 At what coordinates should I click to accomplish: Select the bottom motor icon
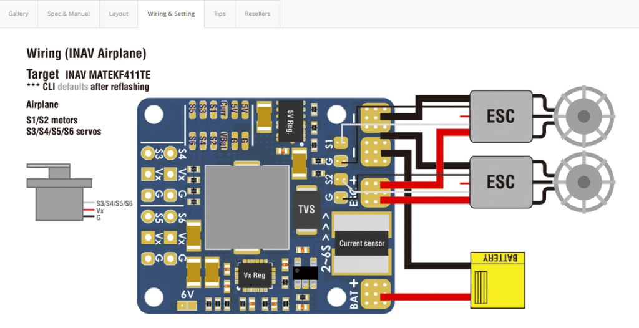[583, 181]
